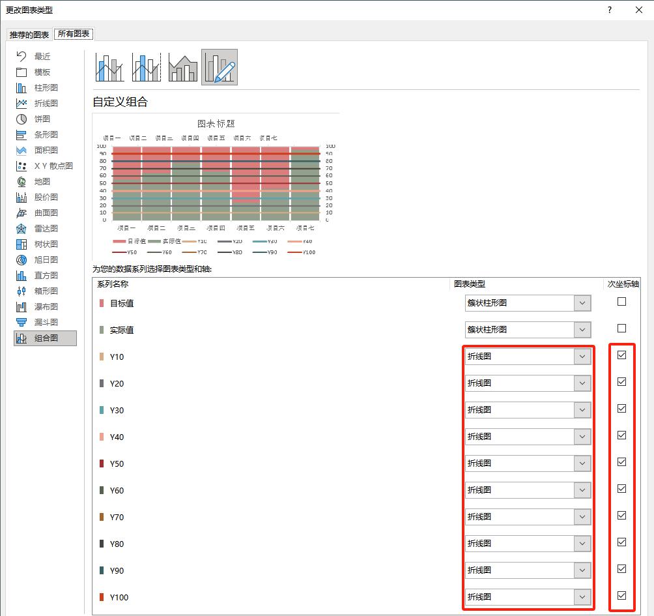The height and width of the screenshot is (616, 654).
Task: Uncheck secondary axis for Y40 series
Action: [621, 435]
